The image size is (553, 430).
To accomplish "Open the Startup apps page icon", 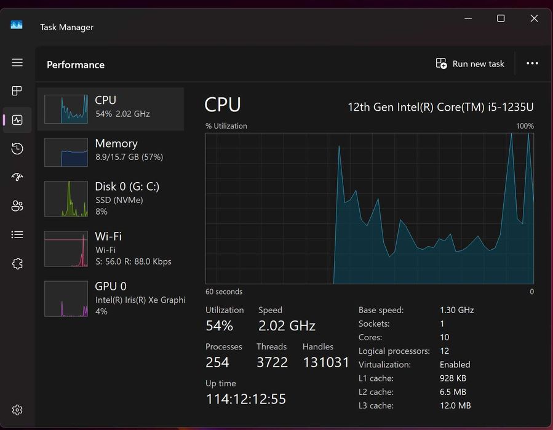I will pos(17,177).
